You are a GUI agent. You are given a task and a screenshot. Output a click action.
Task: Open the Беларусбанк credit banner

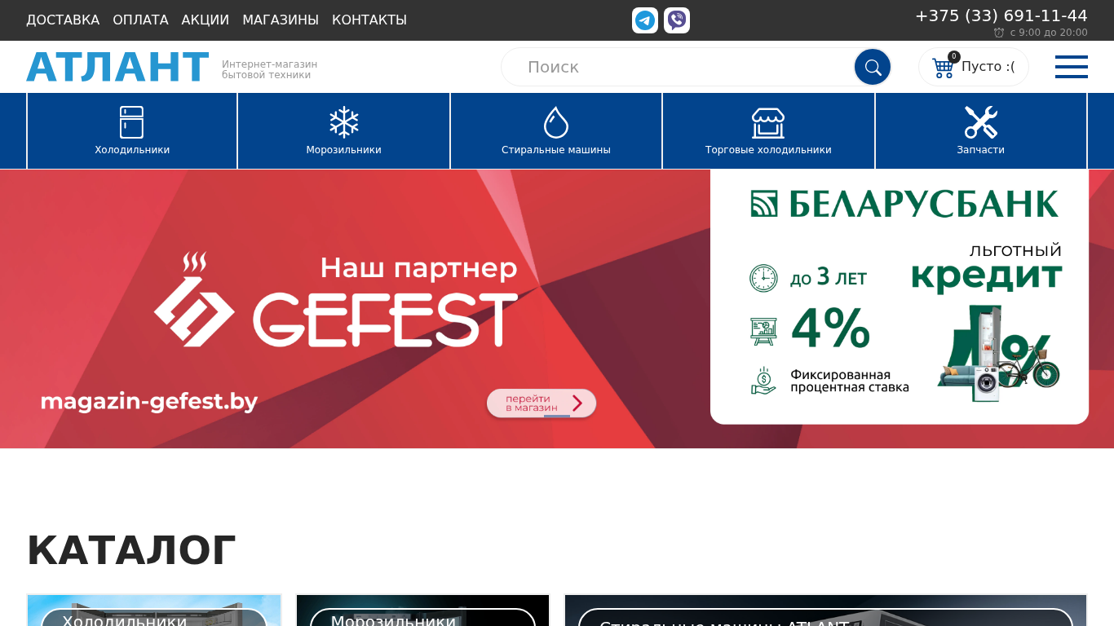[900, 297]
